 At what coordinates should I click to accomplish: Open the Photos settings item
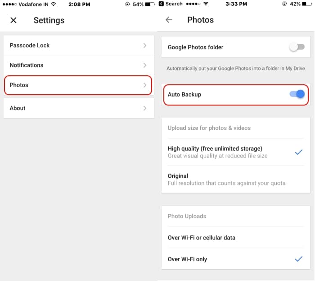coord(78,85)
